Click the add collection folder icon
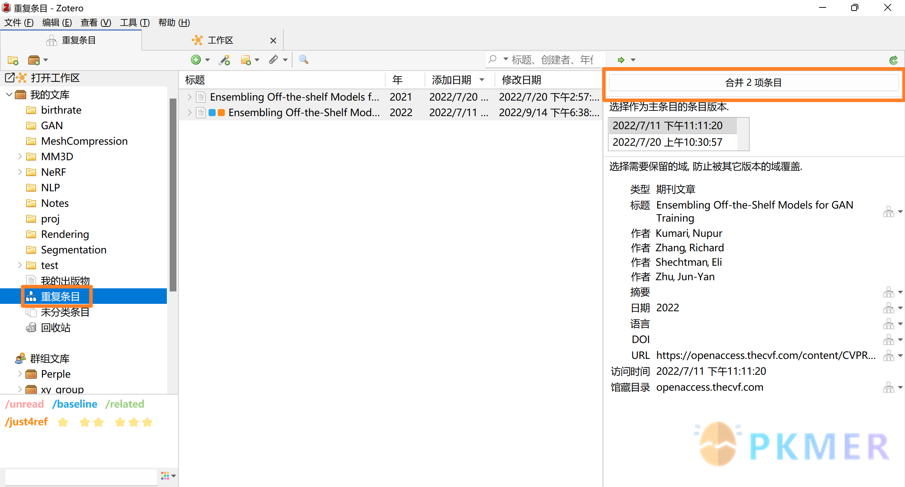This screenshot has width=905, height=487. [x=12, y=59]
